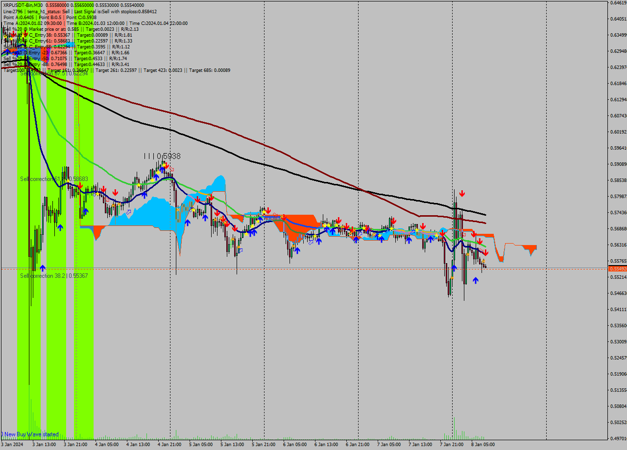Click the price scale label starting 0.6184
The width and height of the screenshot is (627, 450).
click(x=618, y=84)
